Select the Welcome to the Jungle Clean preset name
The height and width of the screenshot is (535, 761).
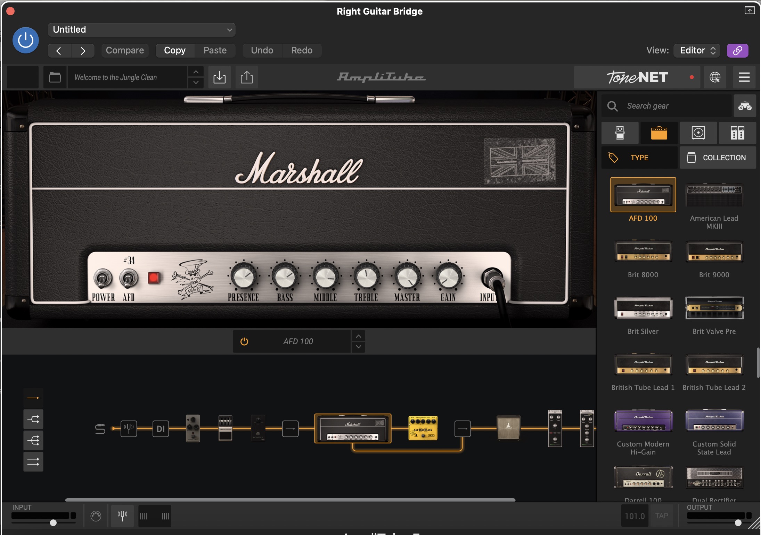pos(127,77)
